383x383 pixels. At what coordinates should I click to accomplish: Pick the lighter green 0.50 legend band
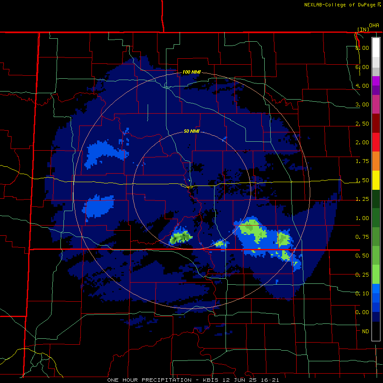pyautogui.click(x=376, y=255)
